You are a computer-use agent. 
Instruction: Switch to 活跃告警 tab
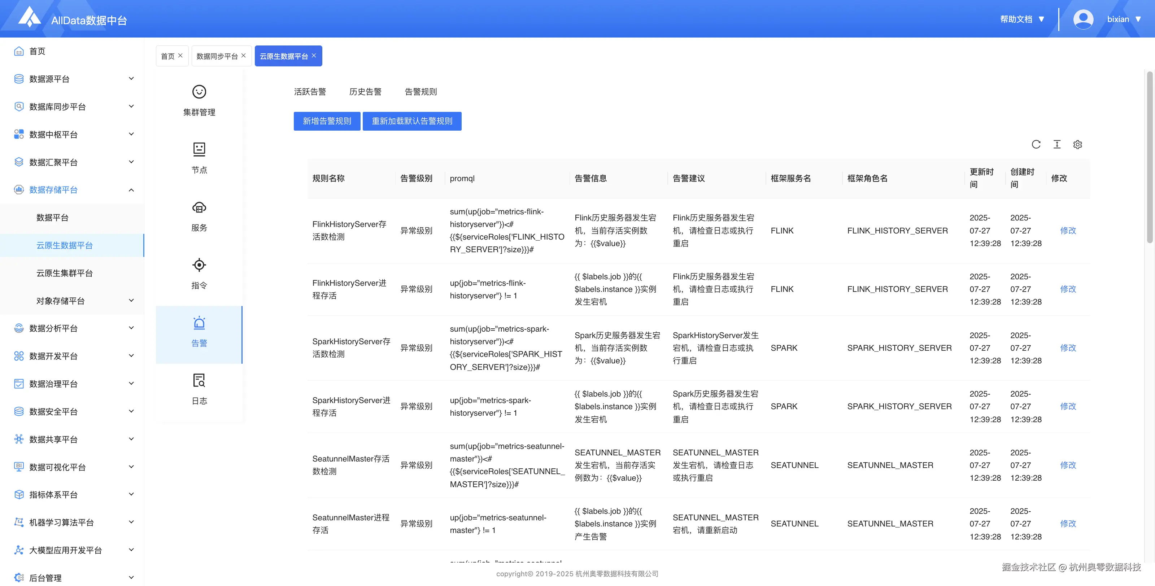tap(310, 92)
